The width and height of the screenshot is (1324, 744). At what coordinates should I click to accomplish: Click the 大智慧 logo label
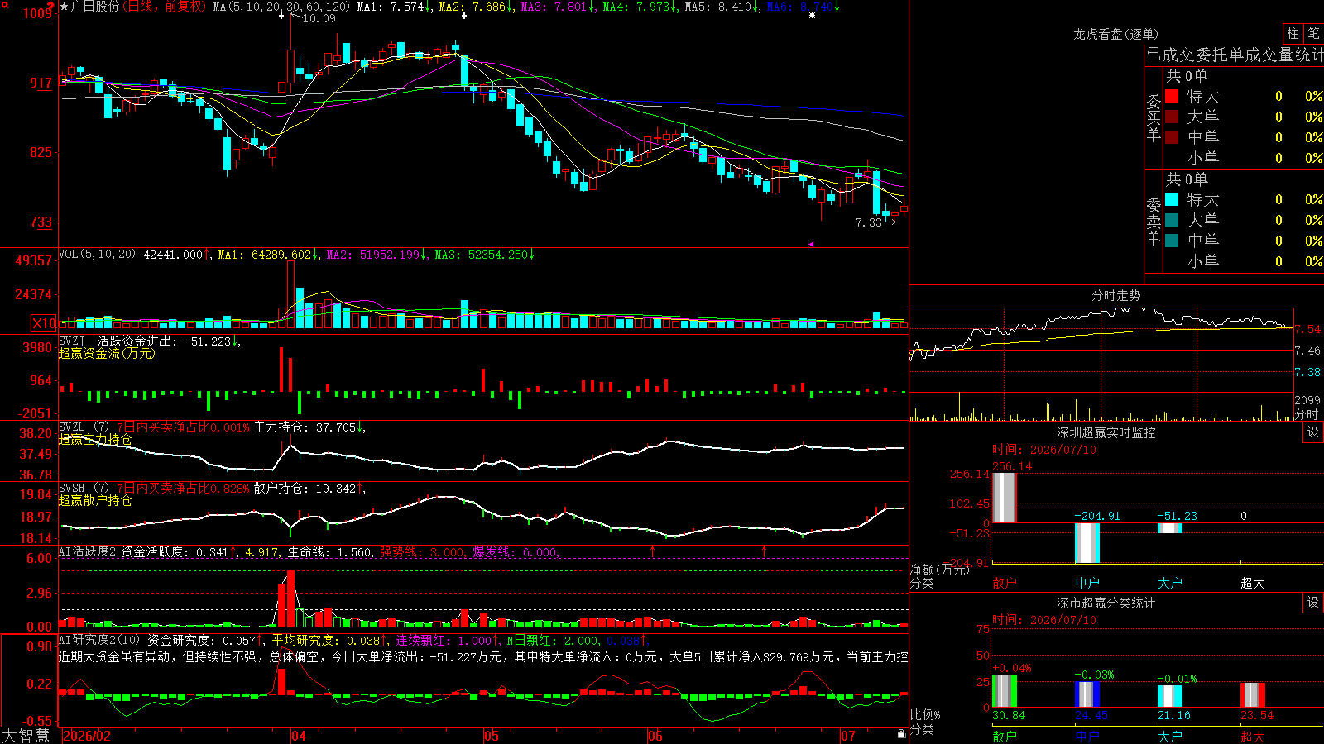tap(26, 735)
